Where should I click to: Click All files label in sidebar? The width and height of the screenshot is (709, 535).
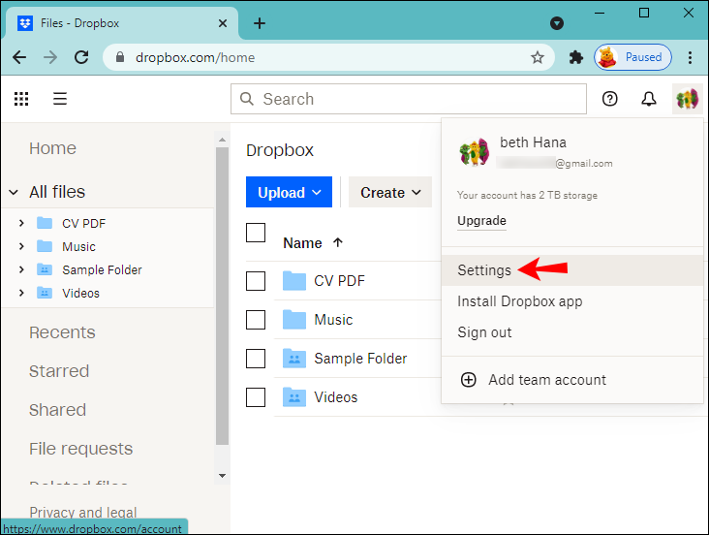coord(57,192)
